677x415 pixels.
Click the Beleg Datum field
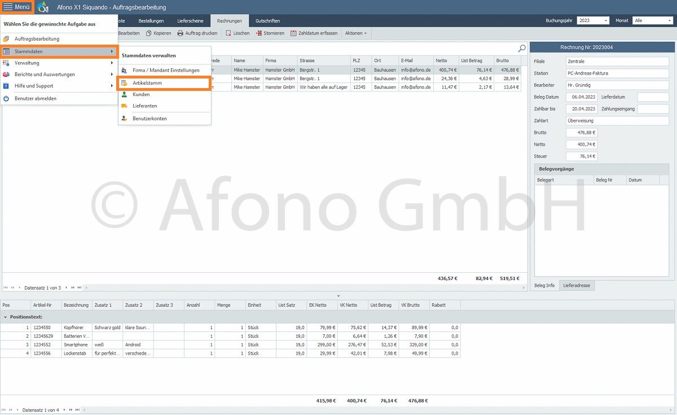click(x=581, y=97)
